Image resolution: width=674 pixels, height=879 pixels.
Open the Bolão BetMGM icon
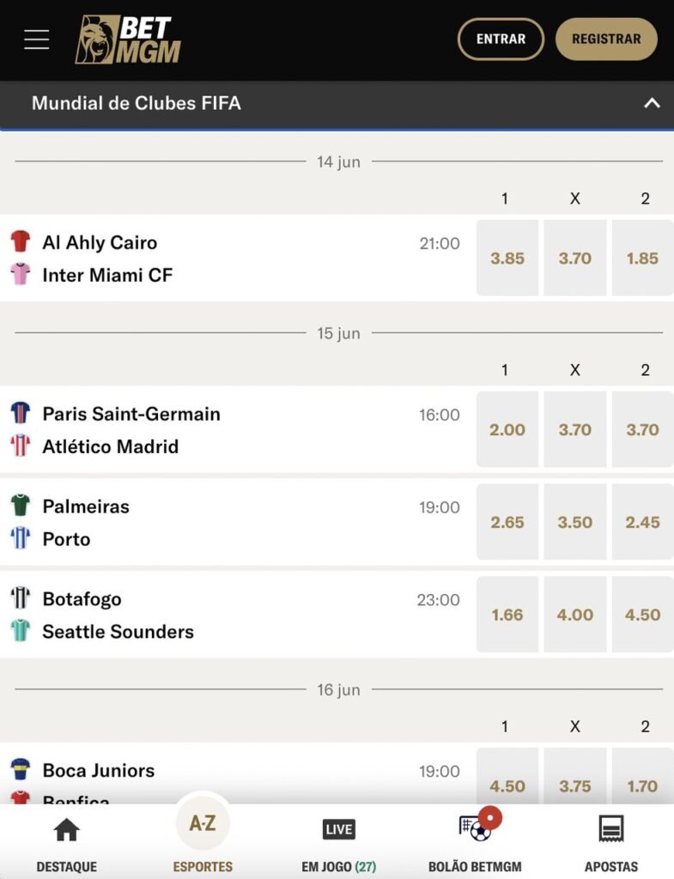coord(474,829)
